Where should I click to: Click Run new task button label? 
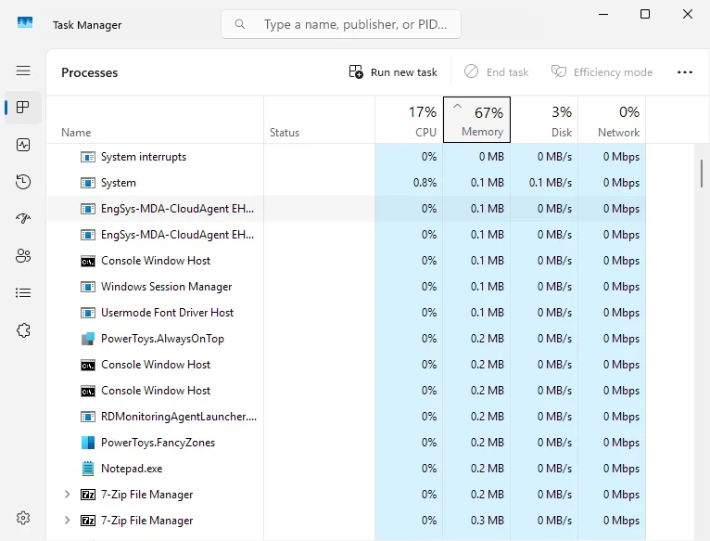404,72
